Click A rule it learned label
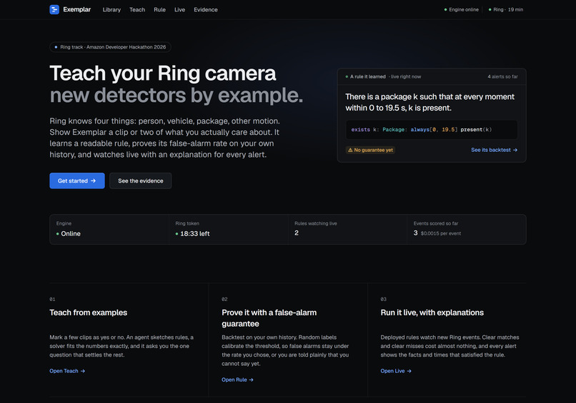 point(368,76)
